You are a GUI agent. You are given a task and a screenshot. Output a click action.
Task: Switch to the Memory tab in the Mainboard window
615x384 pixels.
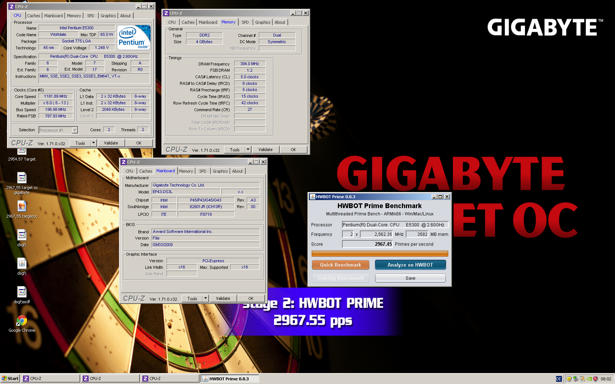tap(186, 171)
